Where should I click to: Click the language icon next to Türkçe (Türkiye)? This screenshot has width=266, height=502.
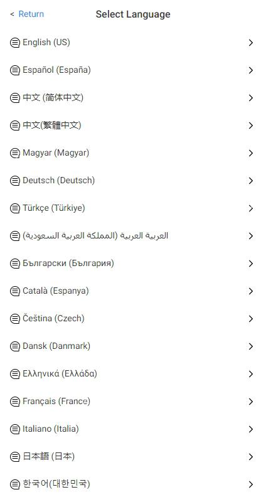(14, 208)
